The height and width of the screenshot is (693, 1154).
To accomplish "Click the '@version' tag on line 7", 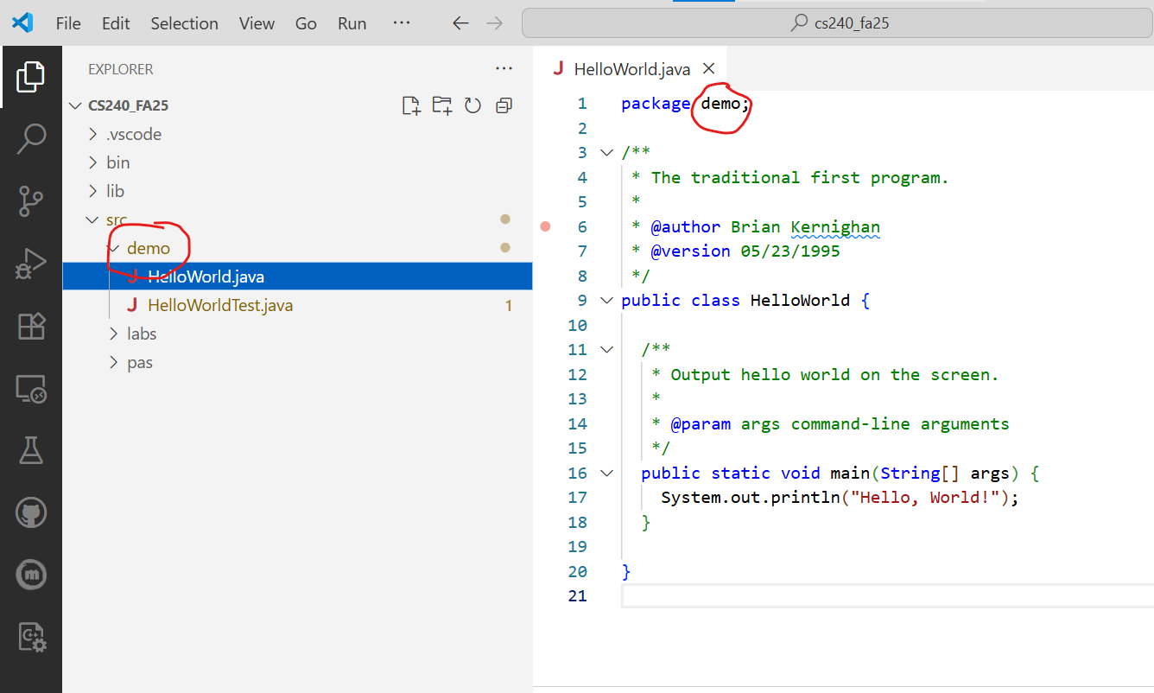I will [690, 251].
